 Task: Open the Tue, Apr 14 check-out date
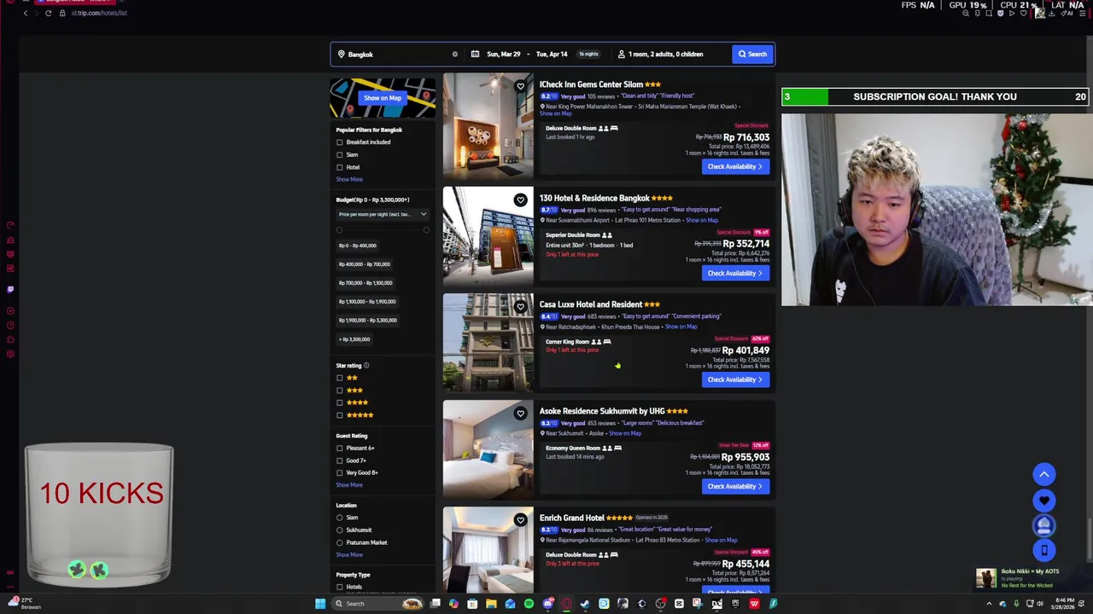tap(552, 55)
